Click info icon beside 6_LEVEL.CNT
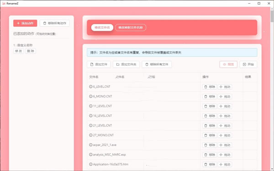Viewport: 274px width, 171px height. click(x=91, y=87)
